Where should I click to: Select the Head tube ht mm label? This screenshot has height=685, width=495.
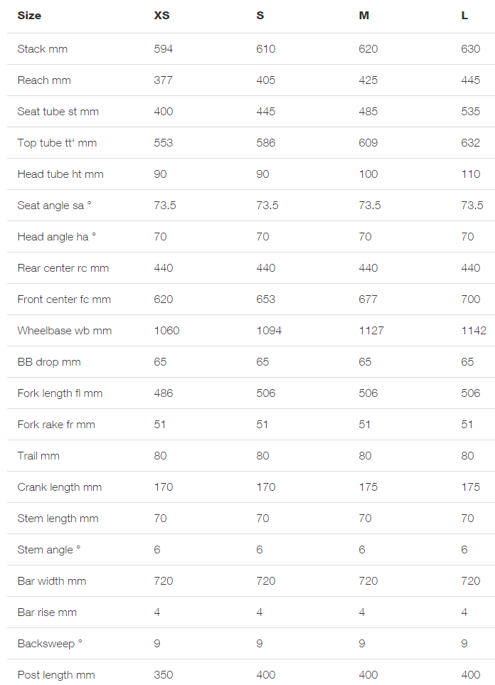[x=60, y=174]
